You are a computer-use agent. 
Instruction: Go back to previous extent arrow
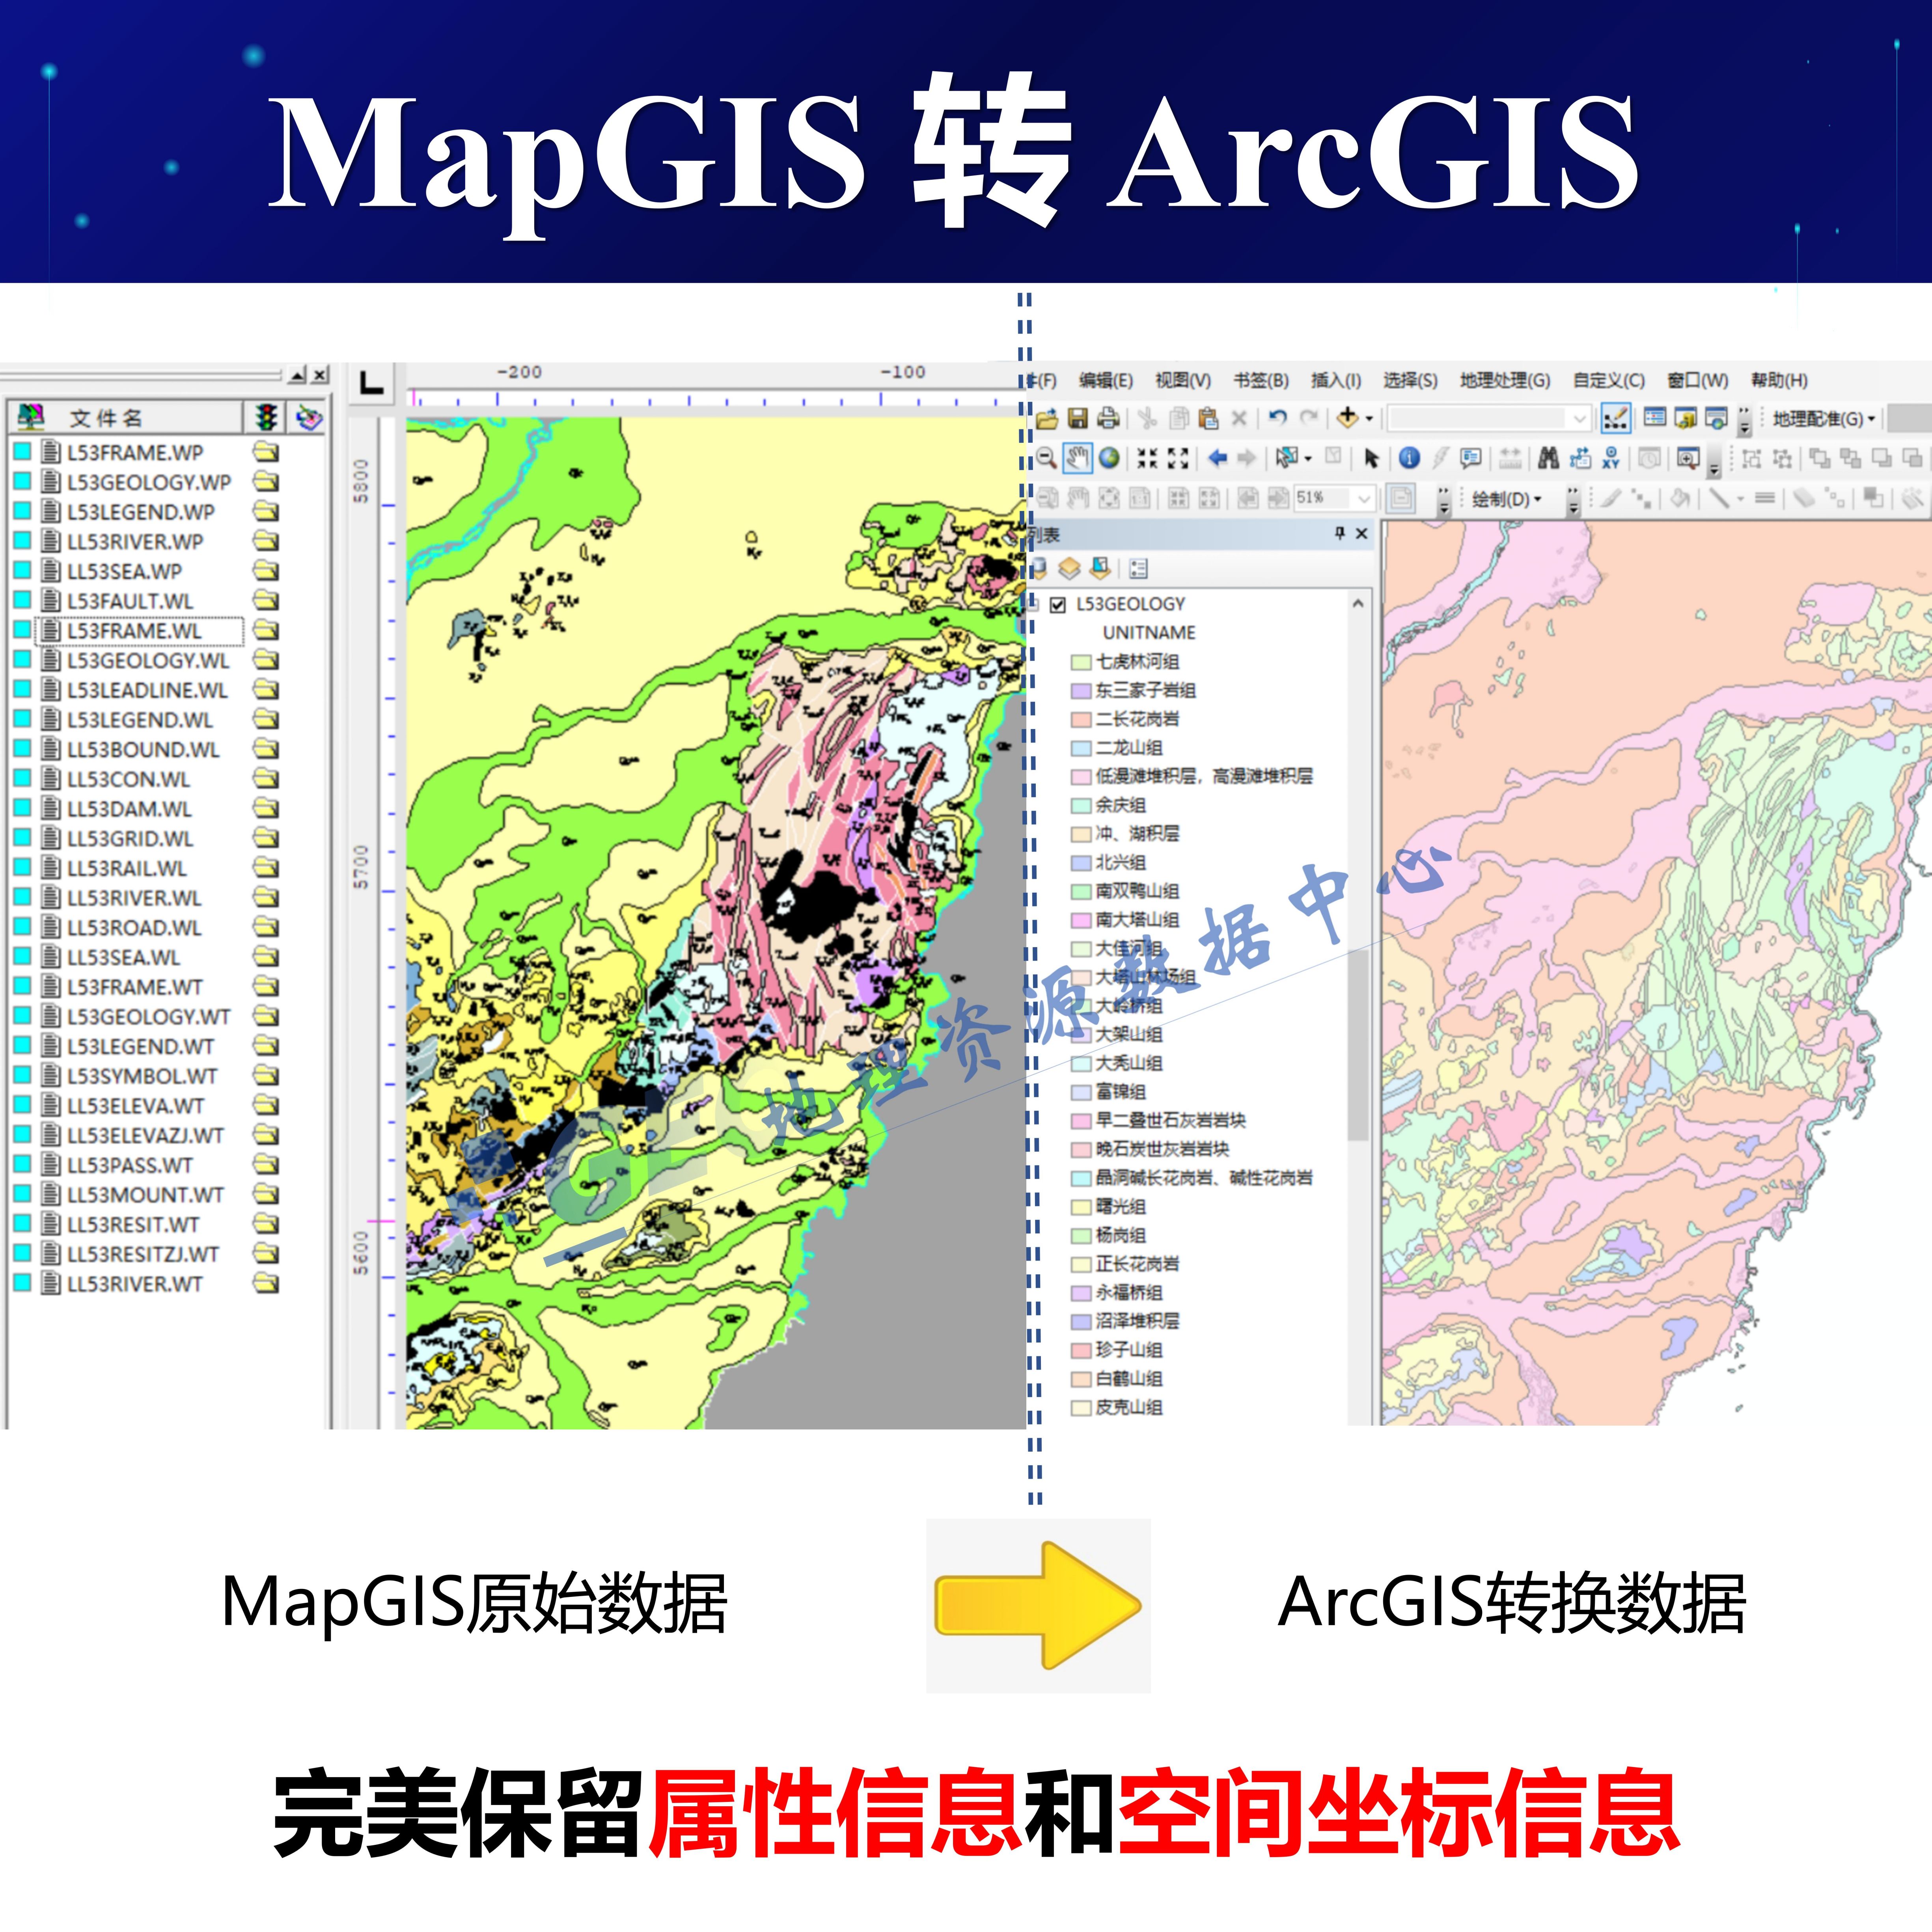coord(1217,458)
